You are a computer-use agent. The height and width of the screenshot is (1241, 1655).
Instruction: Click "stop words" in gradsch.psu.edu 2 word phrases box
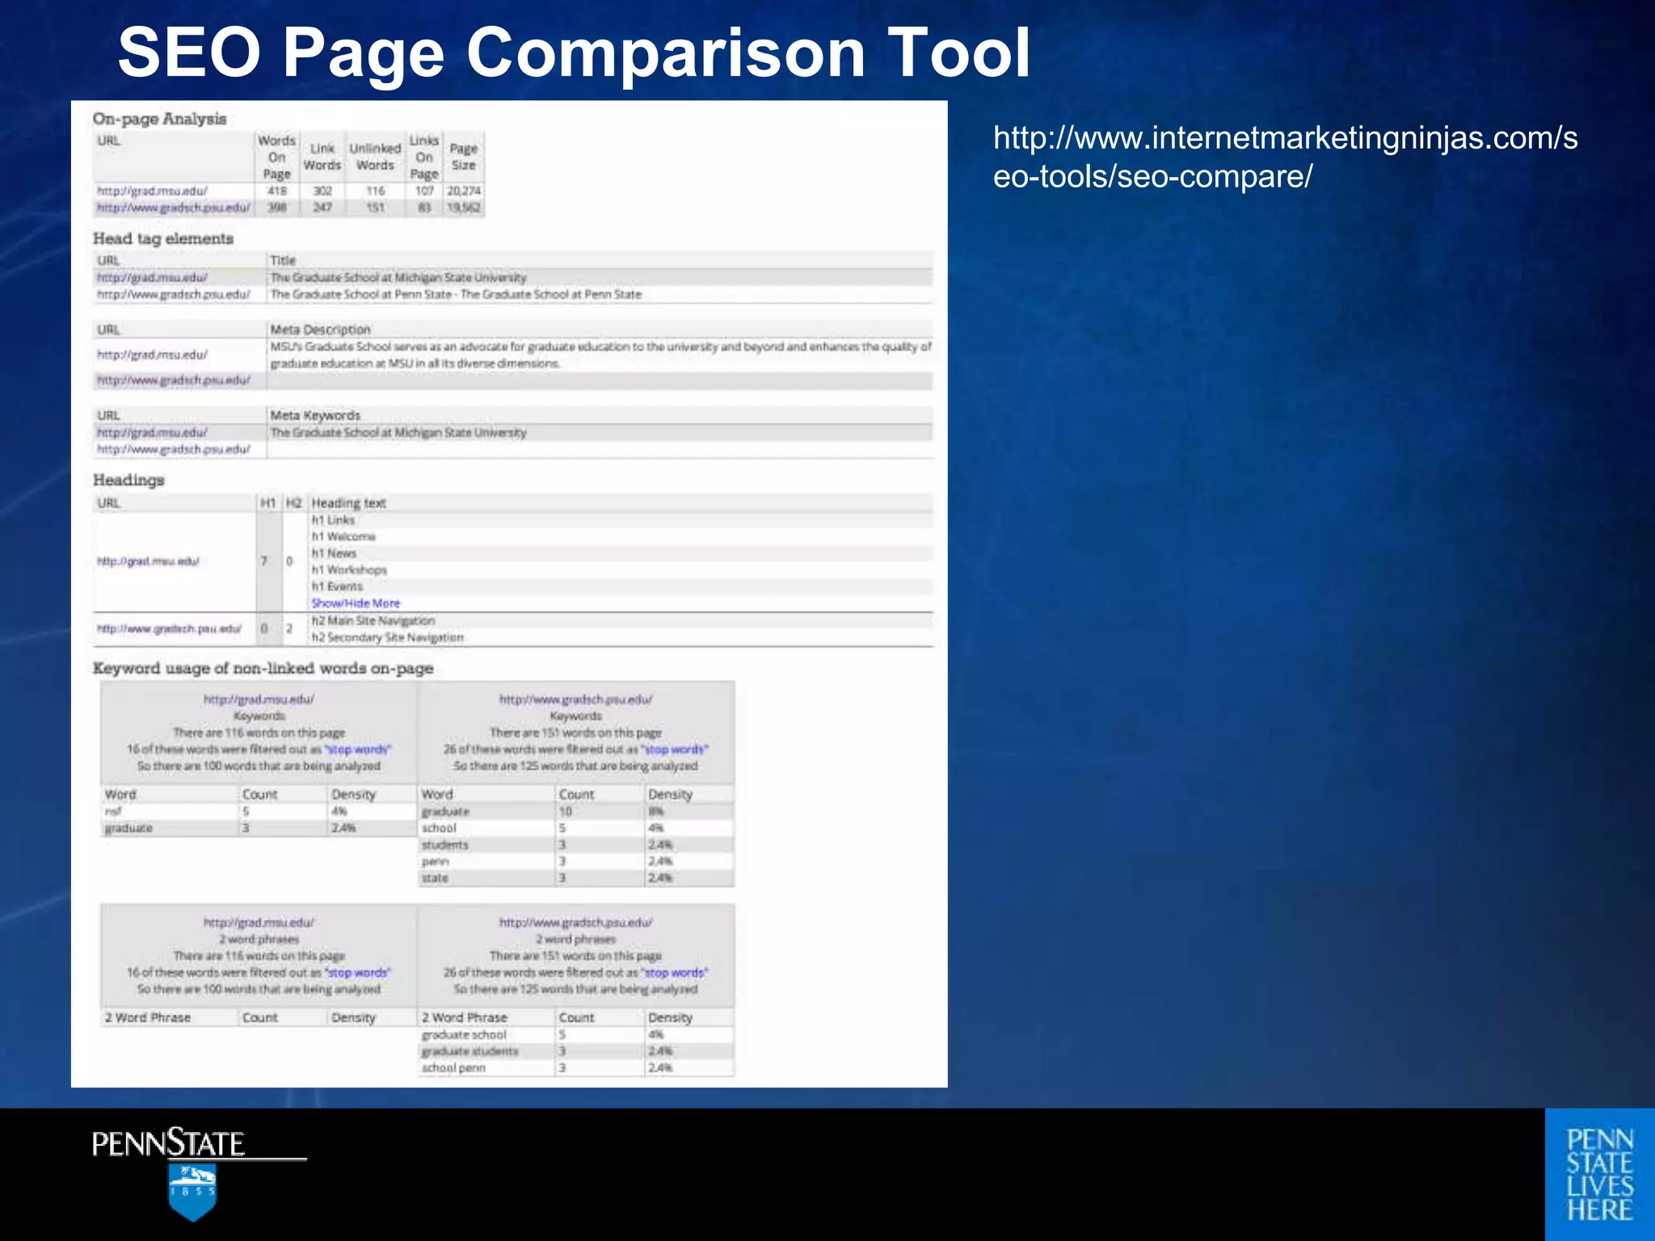click(675, 972)
